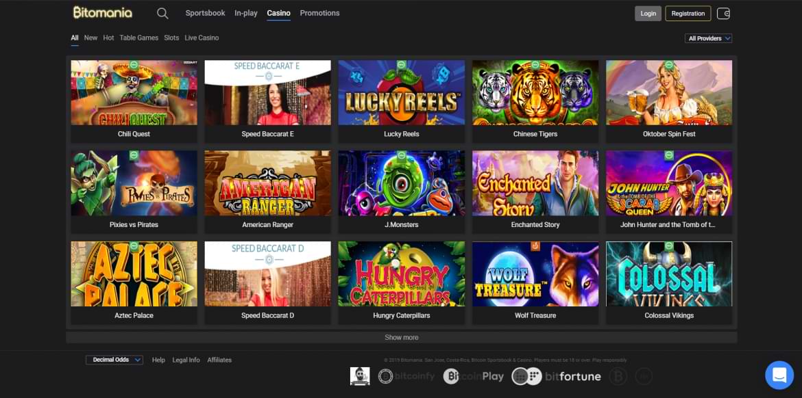The height and width of the screenshot is (398, 802).
Task: Click green badge on John Hunter thumbnail
Action: coord(668,155)
